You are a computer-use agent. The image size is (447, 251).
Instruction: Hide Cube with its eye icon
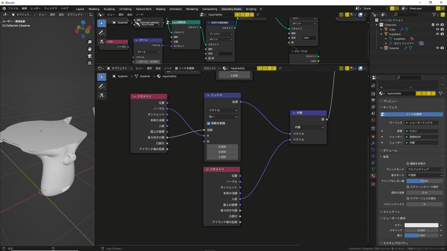[438, 29]
